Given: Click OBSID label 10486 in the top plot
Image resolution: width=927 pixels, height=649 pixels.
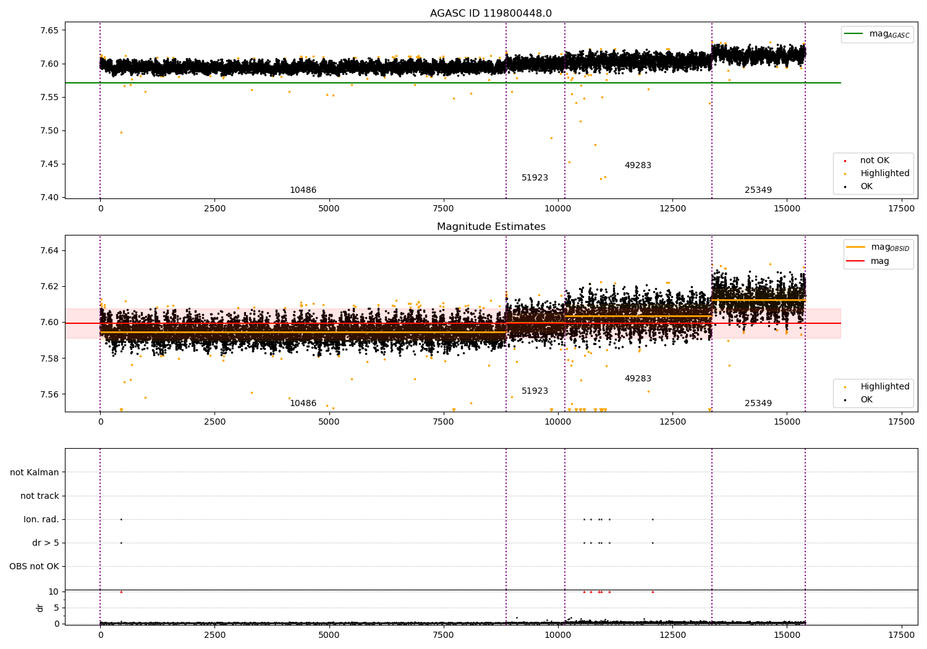Looking at the screenshot, I should [x=303, y=190].
